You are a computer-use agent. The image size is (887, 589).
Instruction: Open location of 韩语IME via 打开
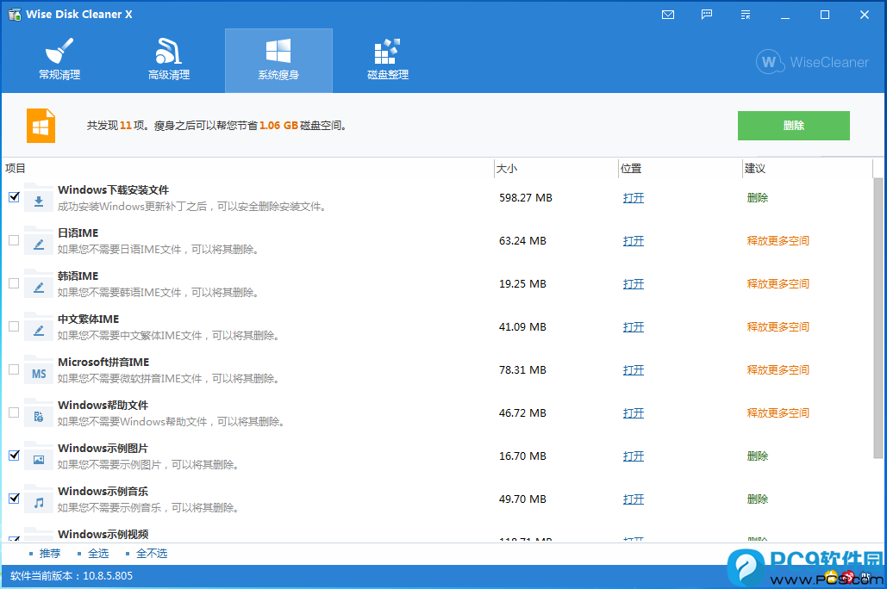click(633, 284)
